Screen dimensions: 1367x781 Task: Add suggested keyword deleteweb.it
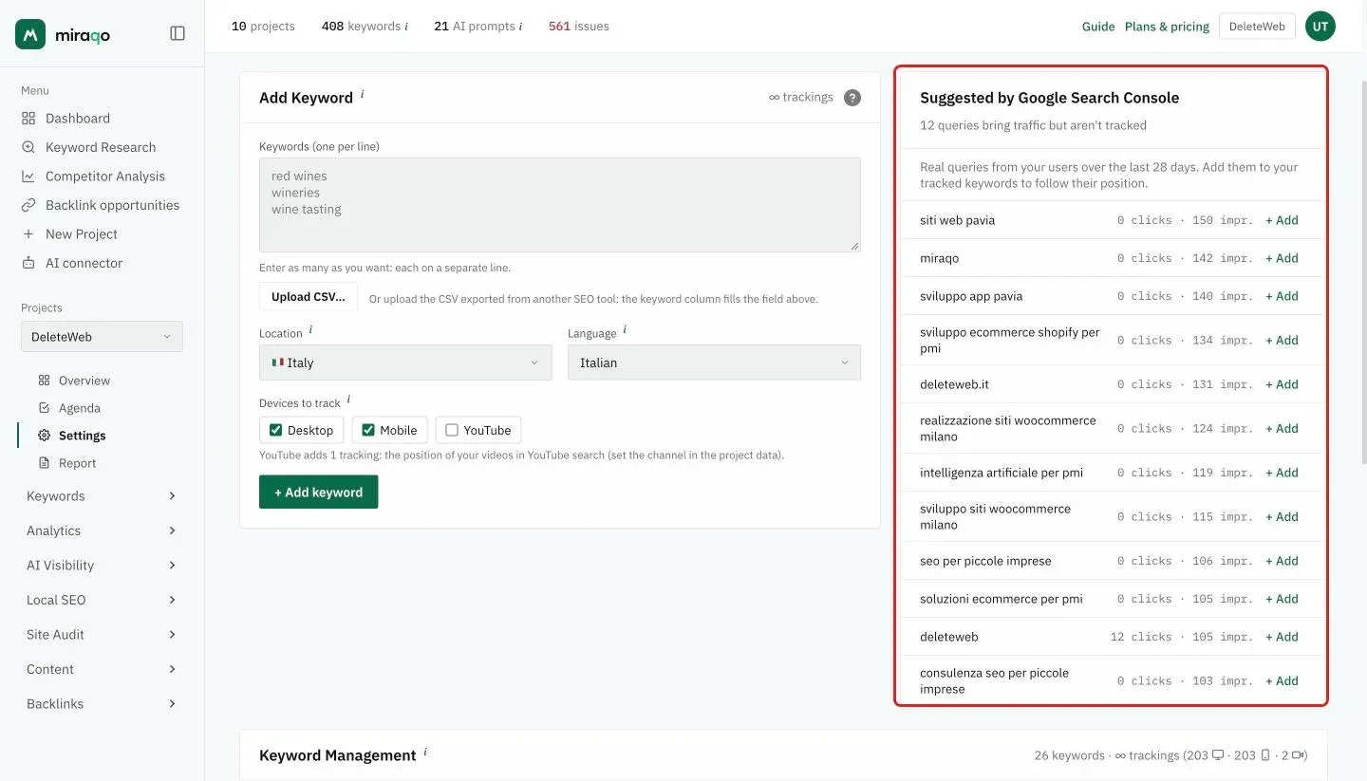[x=1282, y=384]
